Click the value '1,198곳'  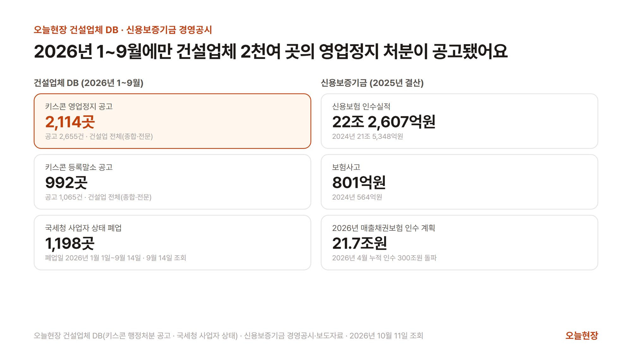click(70, 243)
